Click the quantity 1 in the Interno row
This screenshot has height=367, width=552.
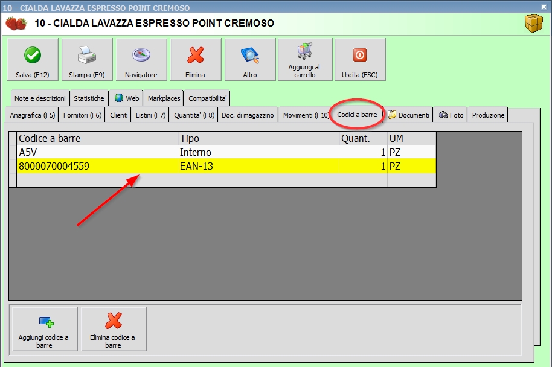(x=364, y=152)
